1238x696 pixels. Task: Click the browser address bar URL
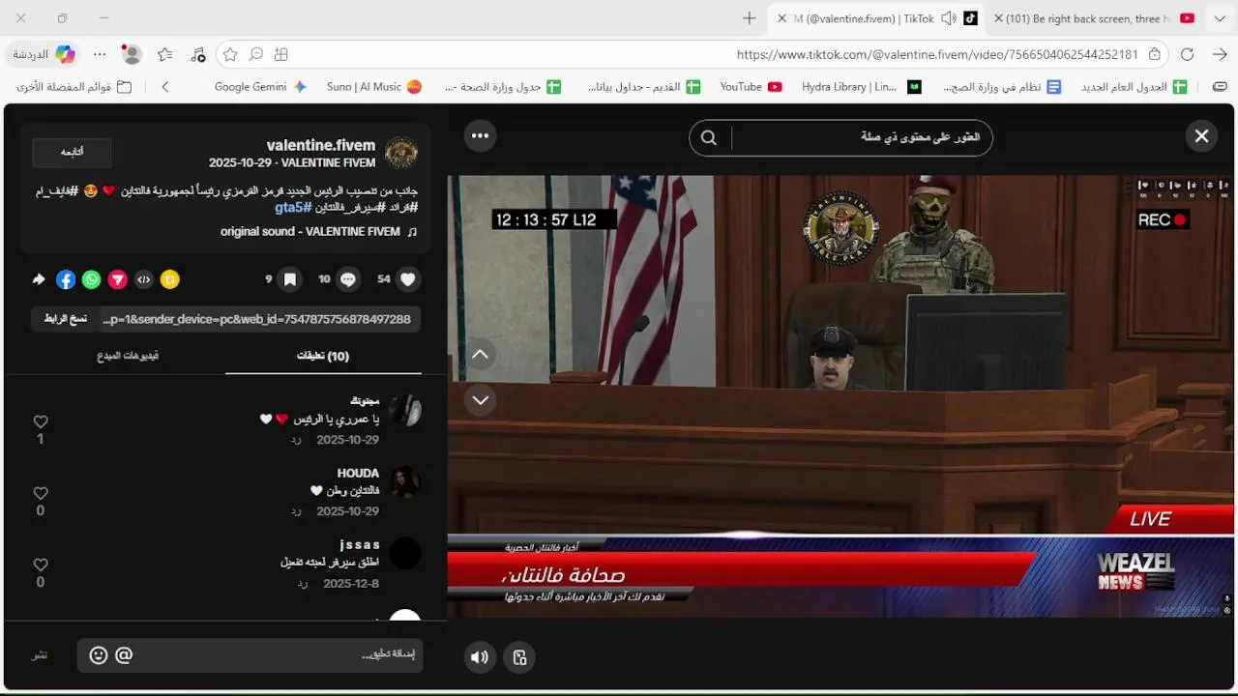[937, 55]
